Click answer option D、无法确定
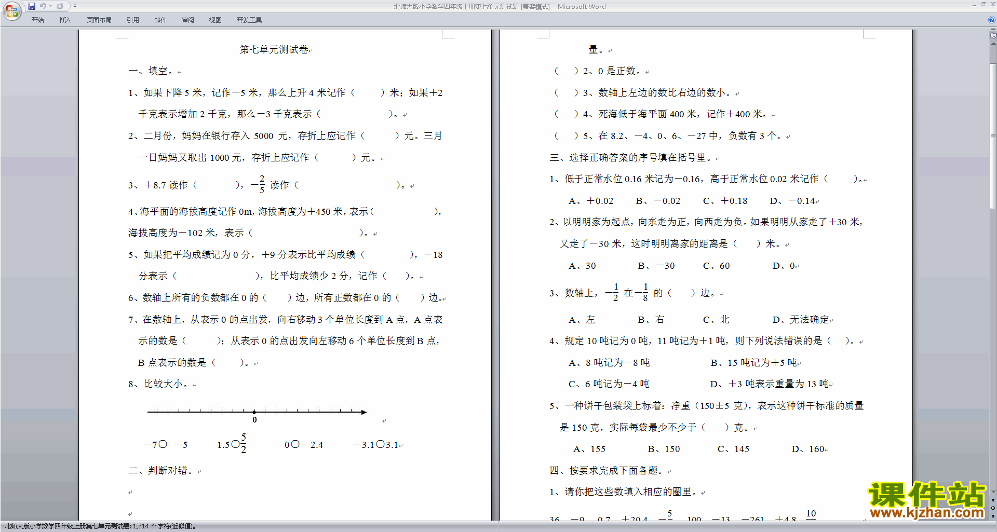The image size is (997, 532). tap(801, 320)
